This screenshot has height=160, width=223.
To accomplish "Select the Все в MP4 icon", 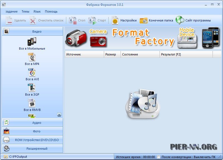I will click(x=32, y=57).
